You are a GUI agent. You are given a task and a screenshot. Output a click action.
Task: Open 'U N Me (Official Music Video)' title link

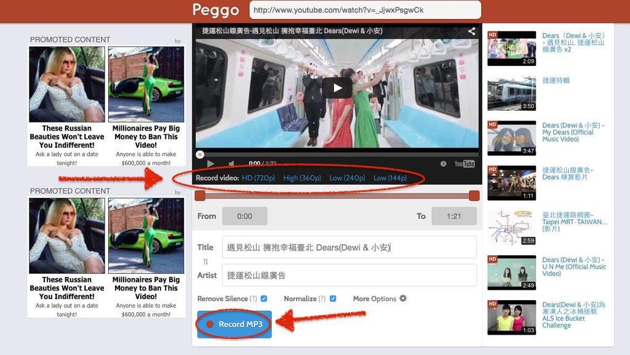click(574, 266)
